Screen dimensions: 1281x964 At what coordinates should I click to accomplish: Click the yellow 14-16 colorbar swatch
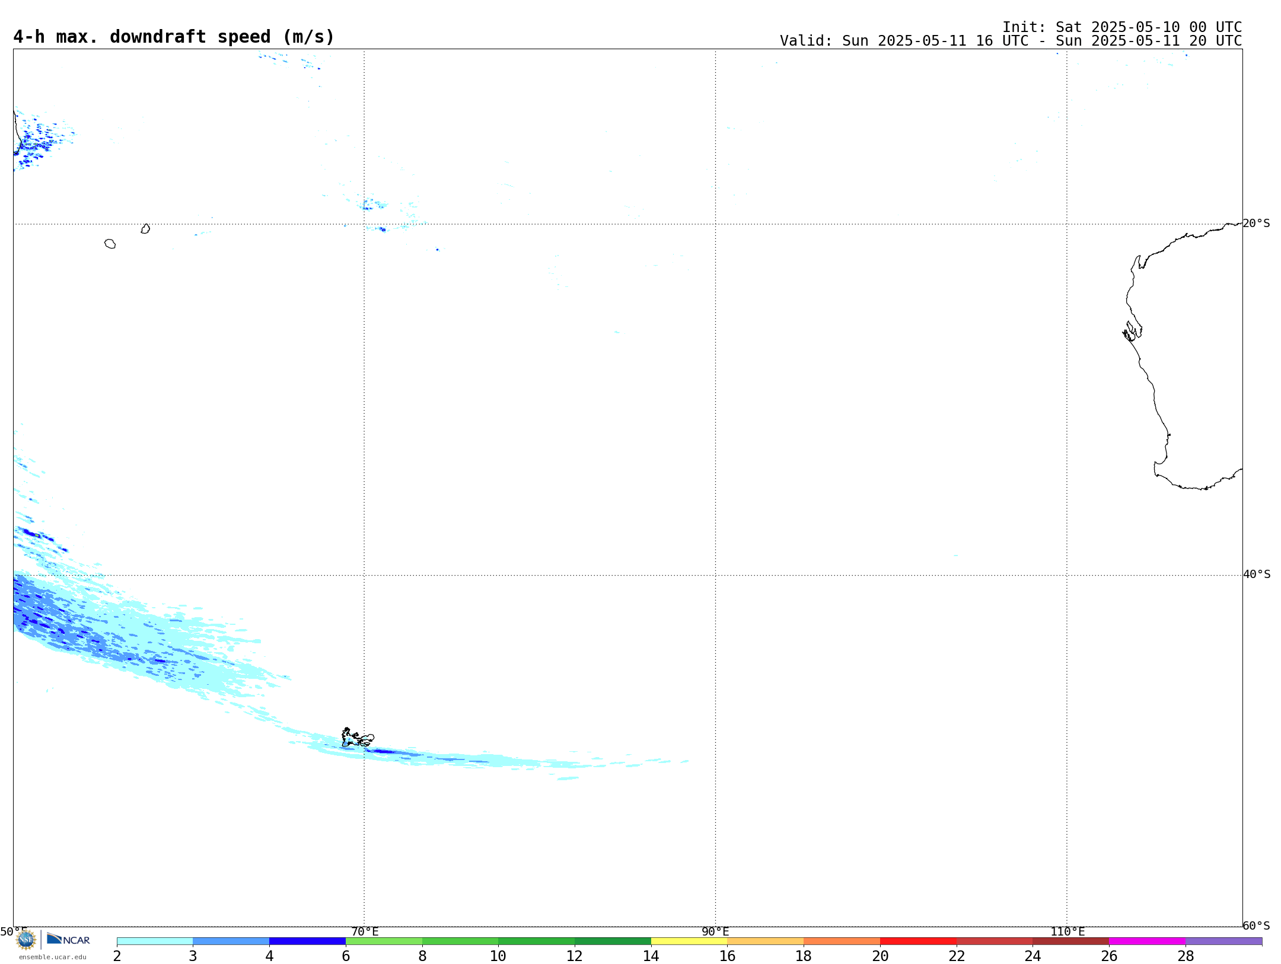coord(689,941)
